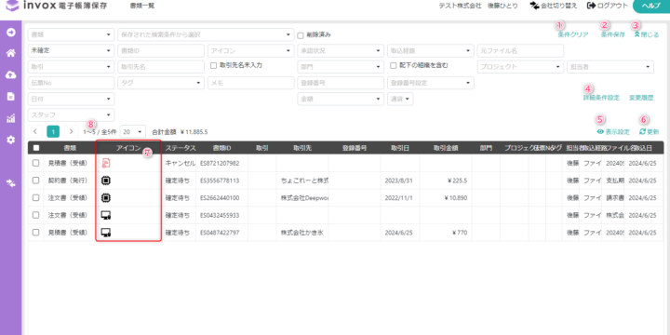Open 表示設定 with eye icon

coord(613,132)
